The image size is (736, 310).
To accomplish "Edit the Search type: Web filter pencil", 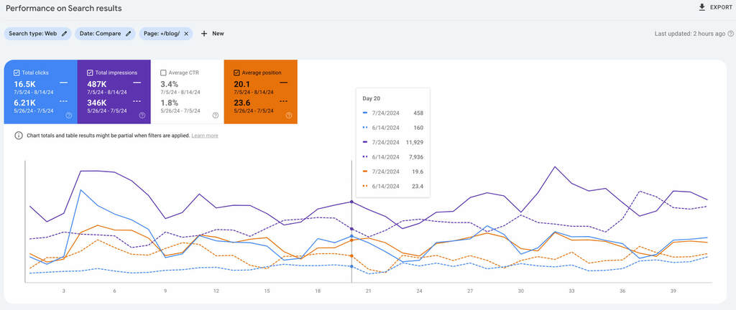I will point(65,33).
